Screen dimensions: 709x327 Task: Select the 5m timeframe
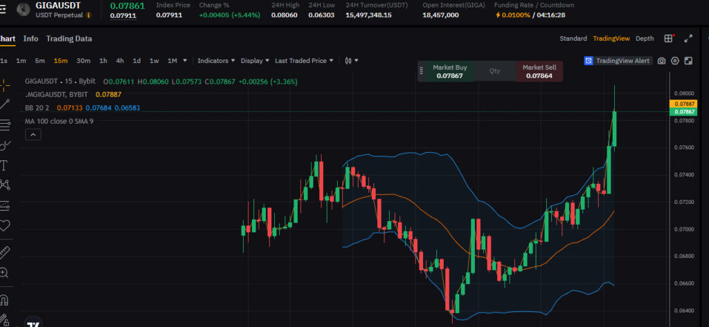(39, 61)
